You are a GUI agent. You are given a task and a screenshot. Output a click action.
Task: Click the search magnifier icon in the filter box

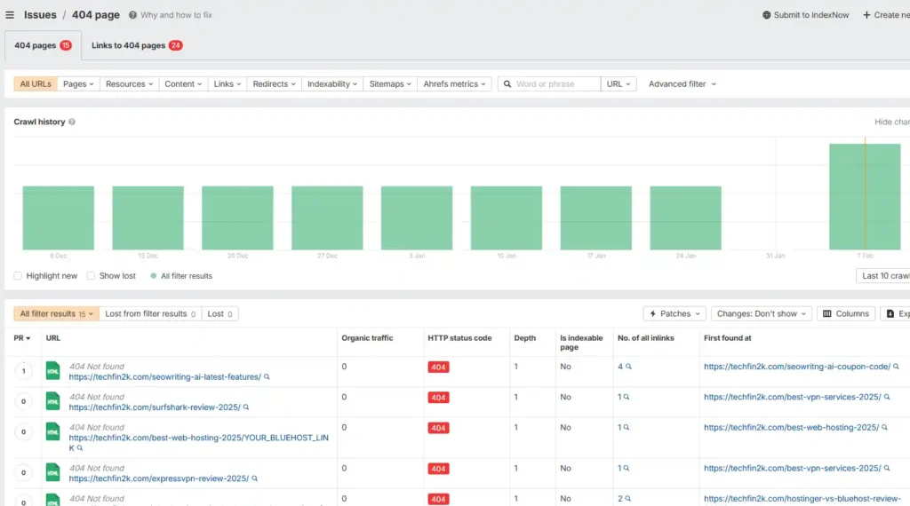507,84
